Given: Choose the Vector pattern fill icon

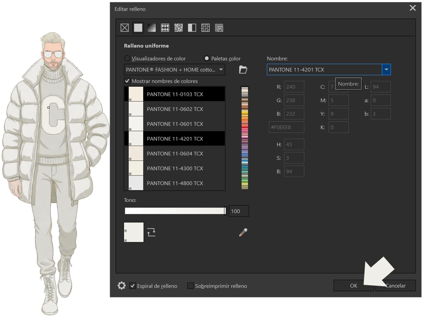Looking at the screenshot, I should [165, 28].
